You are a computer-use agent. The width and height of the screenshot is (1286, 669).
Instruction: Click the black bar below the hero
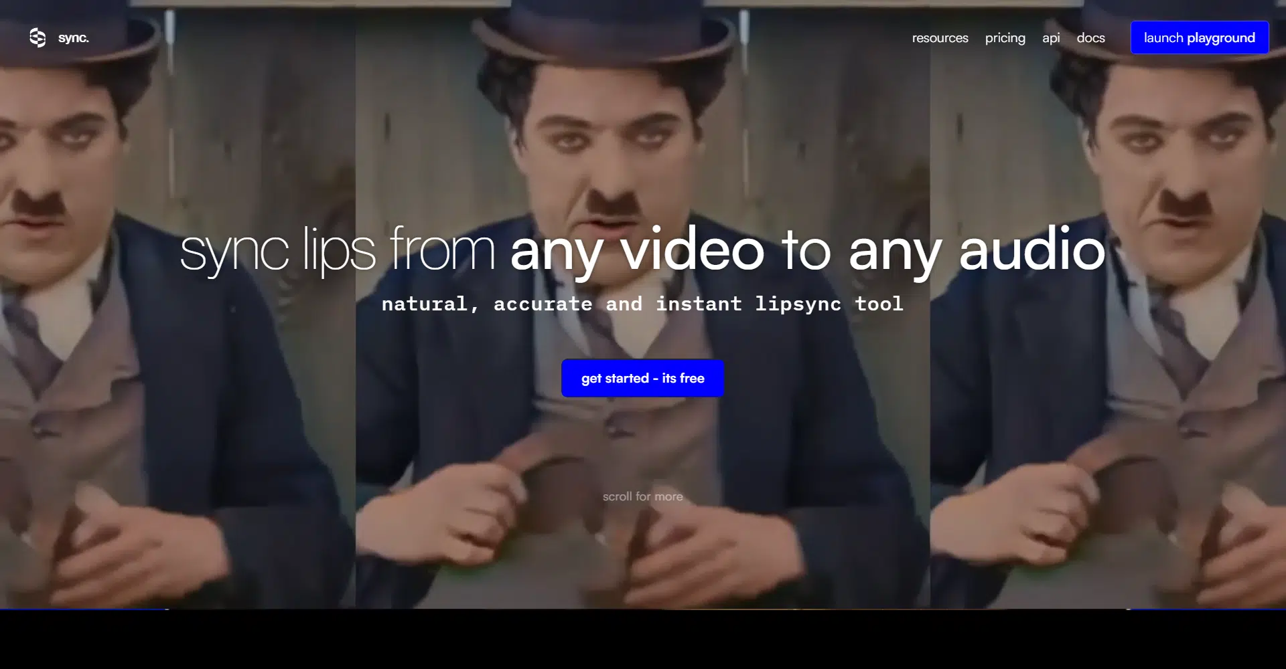(642, 639)
